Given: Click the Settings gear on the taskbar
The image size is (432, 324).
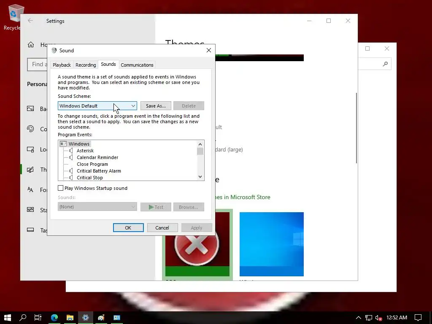Looking at the screenshot, I should click(x=85, y=317).
